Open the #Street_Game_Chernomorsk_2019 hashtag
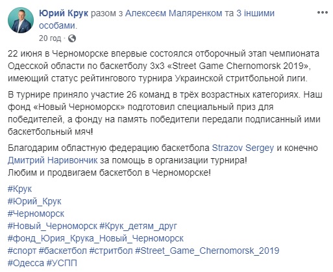Screen dimensions: 333x272 point(207,251)
